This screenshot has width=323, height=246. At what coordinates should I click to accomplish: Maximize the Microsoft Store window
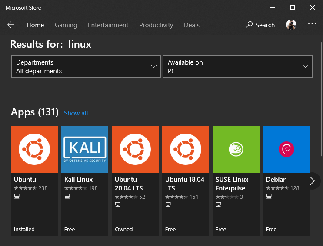click(292, 8)
